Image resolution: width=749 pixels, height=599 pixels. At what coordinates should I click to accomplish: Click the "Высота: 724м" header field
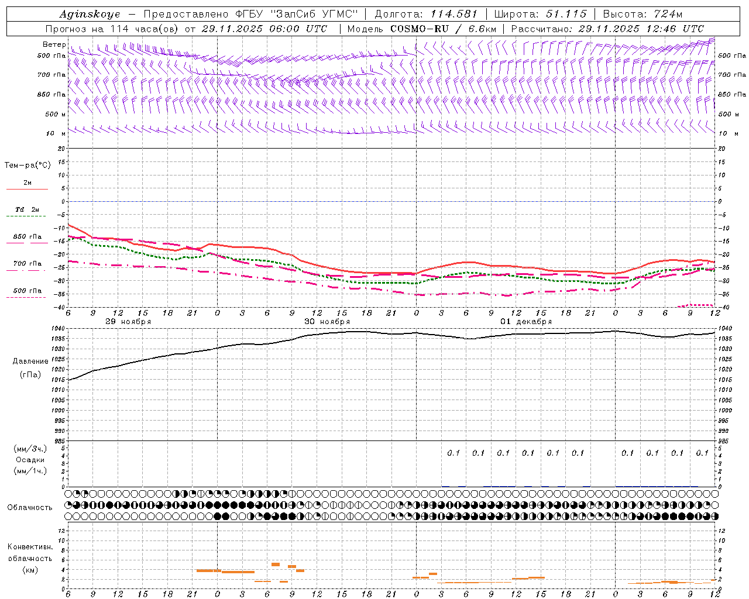[x=643, y=14]
